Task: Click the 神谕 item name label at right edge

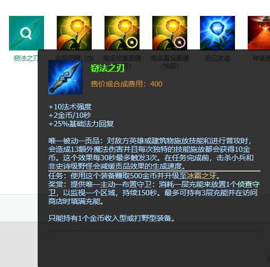Action: click(261, 58)
